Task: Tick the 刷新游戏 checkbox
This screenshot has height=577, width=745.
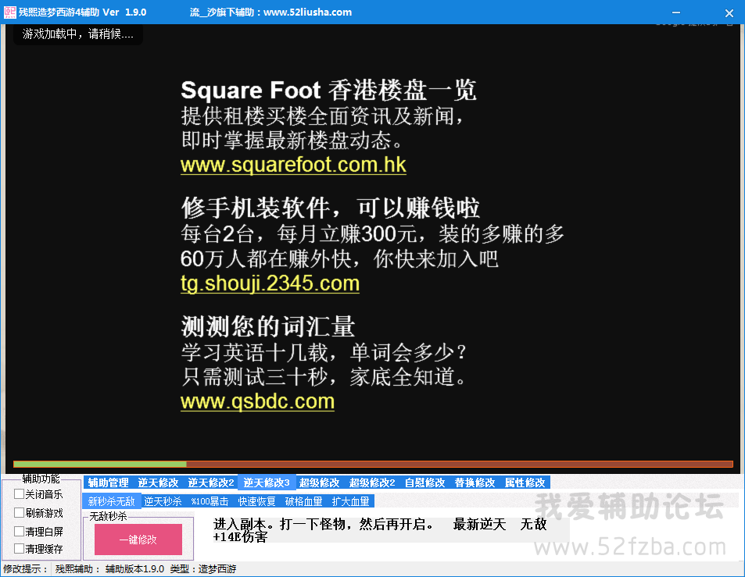Action: [x=19, y=512]
